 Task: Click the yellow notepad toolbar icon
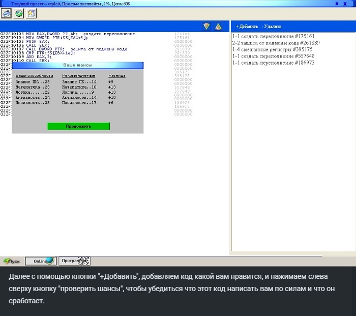click(31, 13)
